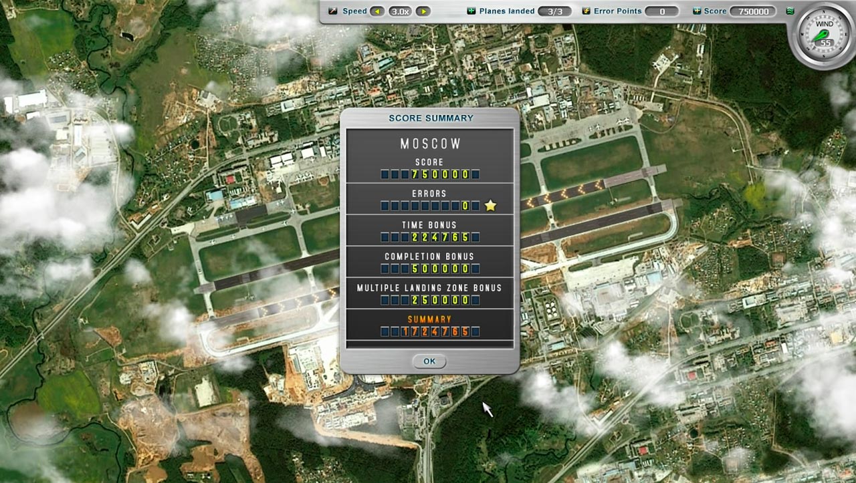Click the gold star next to Errors
The image size is (856, 483).
point(490,206)
